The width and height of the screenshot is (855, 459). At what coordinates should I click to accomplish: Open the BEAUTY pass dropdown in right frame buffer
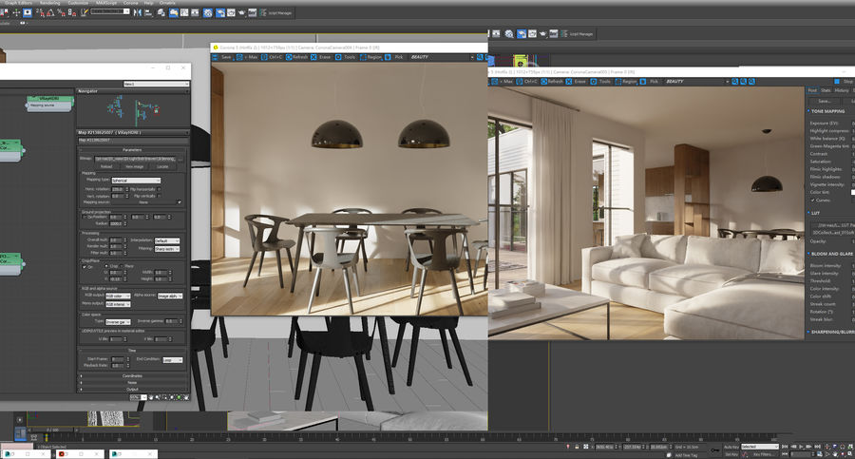[x=696, y=82]
